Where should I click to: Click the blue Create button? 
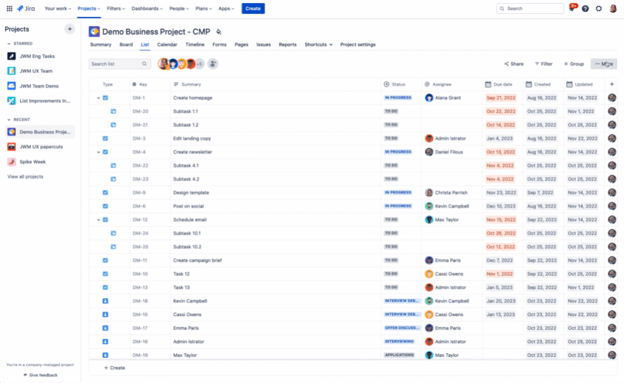253,9
